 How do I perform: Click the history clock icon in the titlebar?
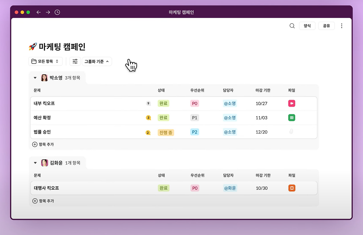pyautogui.click(x=57, y=12)
